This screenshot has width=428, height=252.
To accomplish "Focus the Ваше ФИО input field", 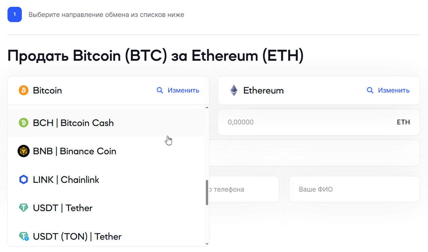I will (354, 189).
